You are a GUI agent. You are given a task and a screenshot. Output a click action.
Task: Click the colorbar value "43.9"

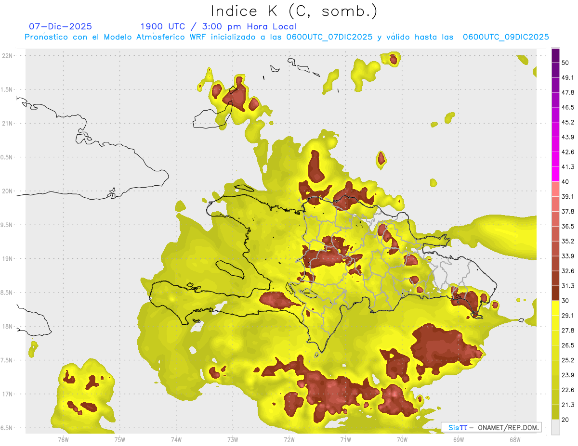568,137
